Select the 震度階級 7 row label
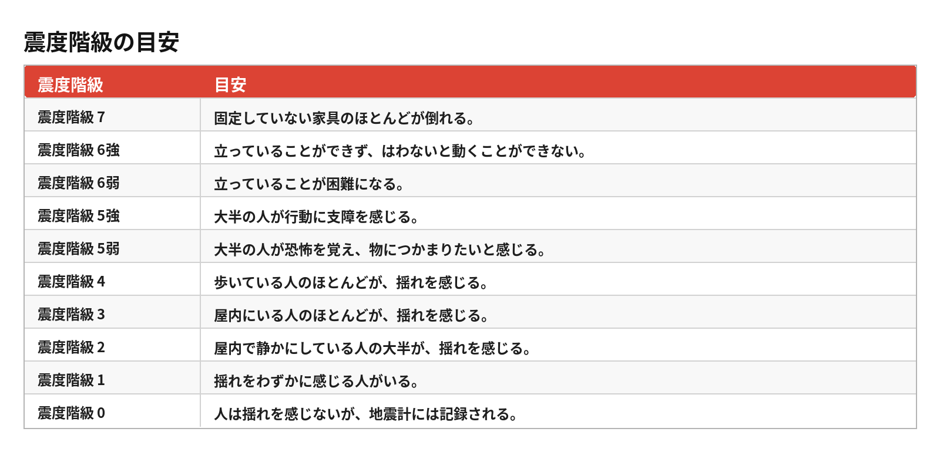The height and width of the screenshot is (452, 940). [x=71, y=117]
